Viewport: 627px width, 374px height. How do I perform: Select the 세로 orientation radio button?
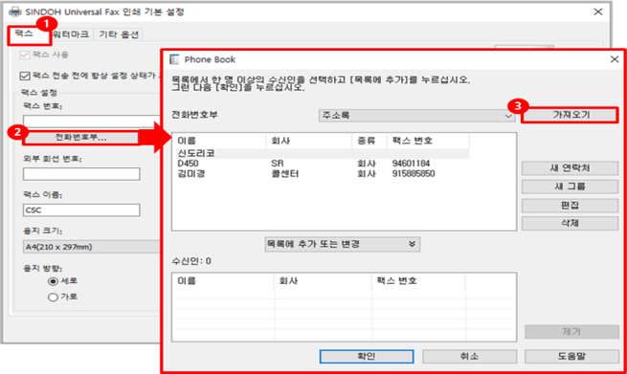pyautogui.click(x=53, y=281)
